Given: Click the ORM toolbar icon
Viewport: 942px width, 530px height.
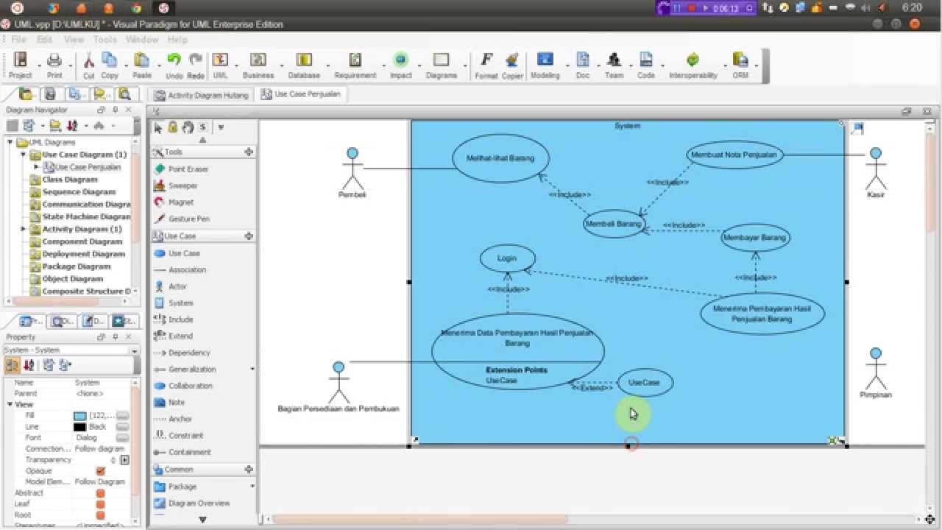Looking at the screenshot, I should (740, 65).
